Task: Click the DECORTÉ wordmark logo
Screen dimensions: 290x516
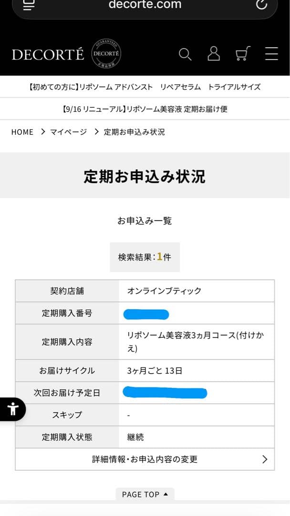Action: tap(48, 55)
